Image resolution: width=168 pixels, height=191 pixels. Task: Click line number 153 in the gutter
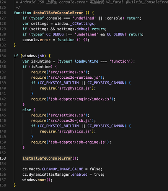click(x=3, y=158)
